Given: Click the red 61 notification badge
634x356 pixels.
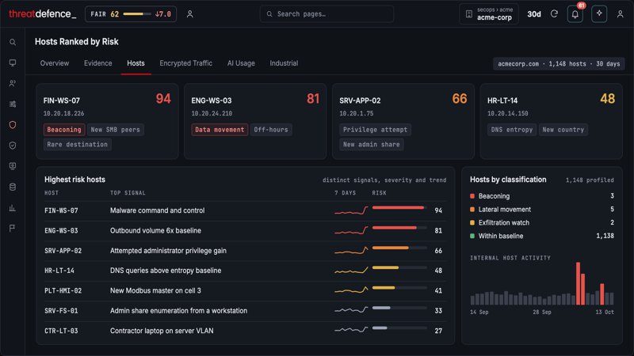Looking at the screenshot, I should click(582, 6).
